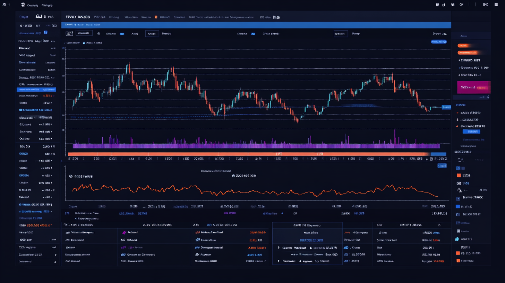Viewport: 505px width, 283px height.
Task: Toggle the blue switch next to the Objects toolbar label
Action: click(x=122, y=34)
